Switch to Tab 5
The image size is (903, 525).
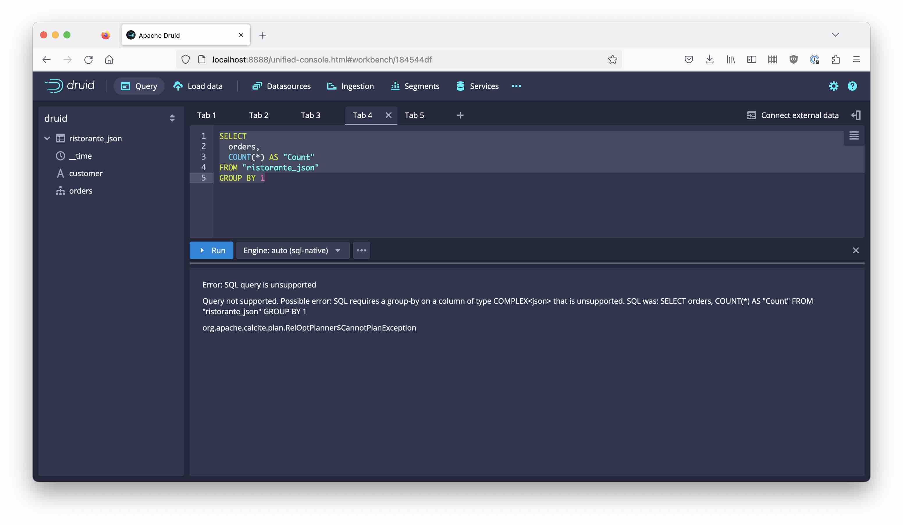(x=414, y=115)
